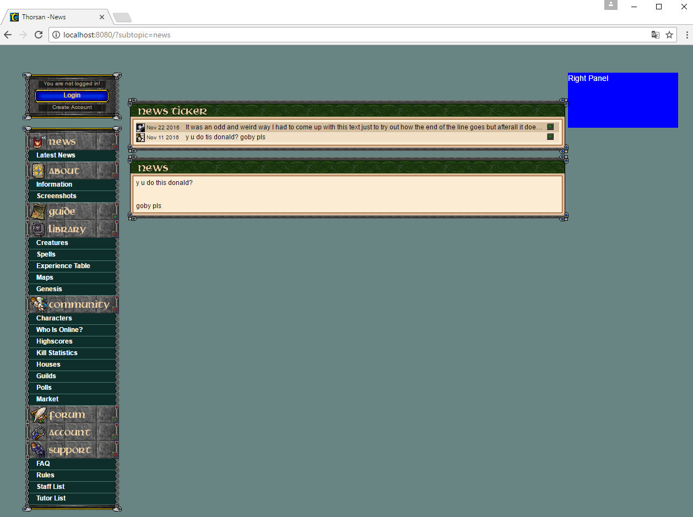Click 'y u do this donald?' news text
Image resolution: width=693 pixels, height=517 pixels.
coord(164,183)
